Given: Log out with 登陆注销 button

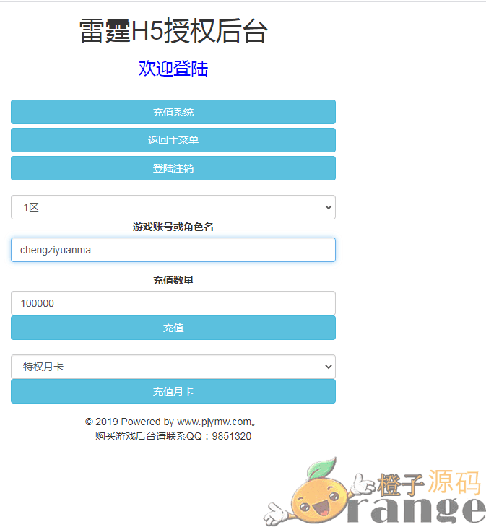Looking at the screenshot, I should [x=173, y=168].
